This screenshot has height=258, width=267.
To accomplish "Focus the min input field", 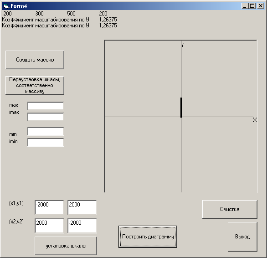I will 46,132.
